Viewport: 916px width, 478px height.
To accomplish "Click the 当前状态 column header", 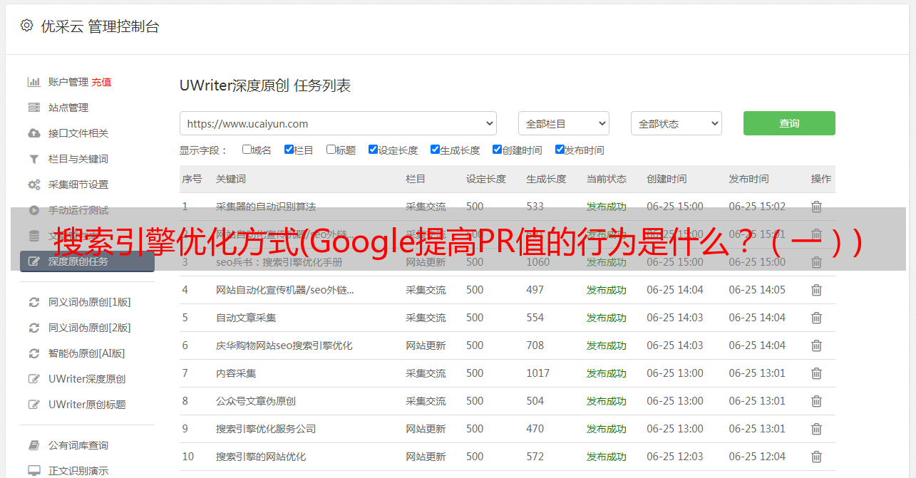I will click(x=607, y=179).
